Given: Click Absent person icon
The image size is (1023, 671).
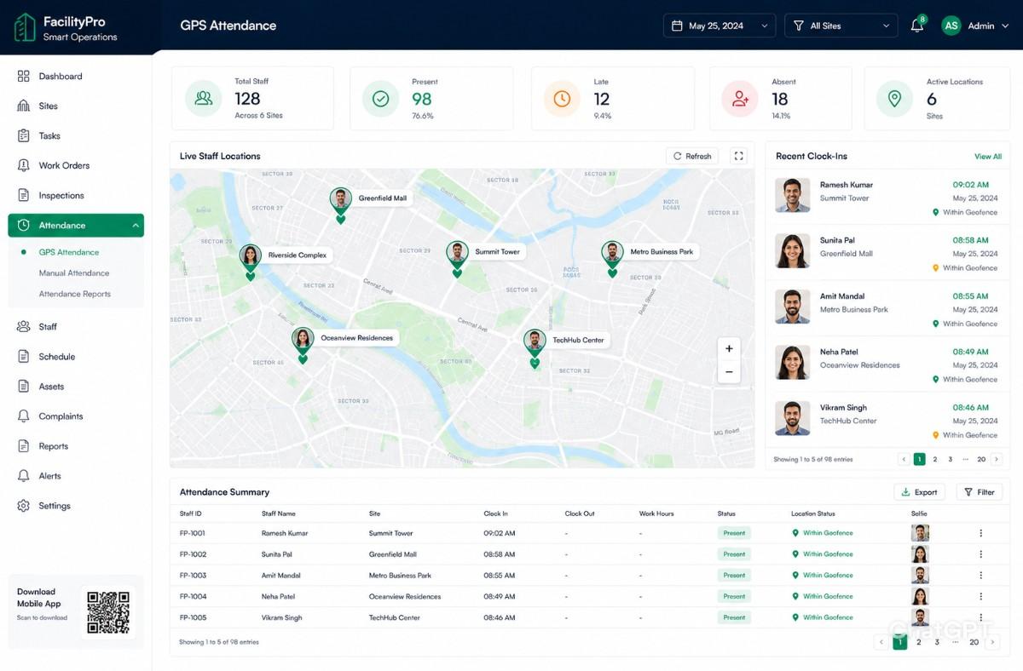Looking at the screenshot, I should [740, 99].
